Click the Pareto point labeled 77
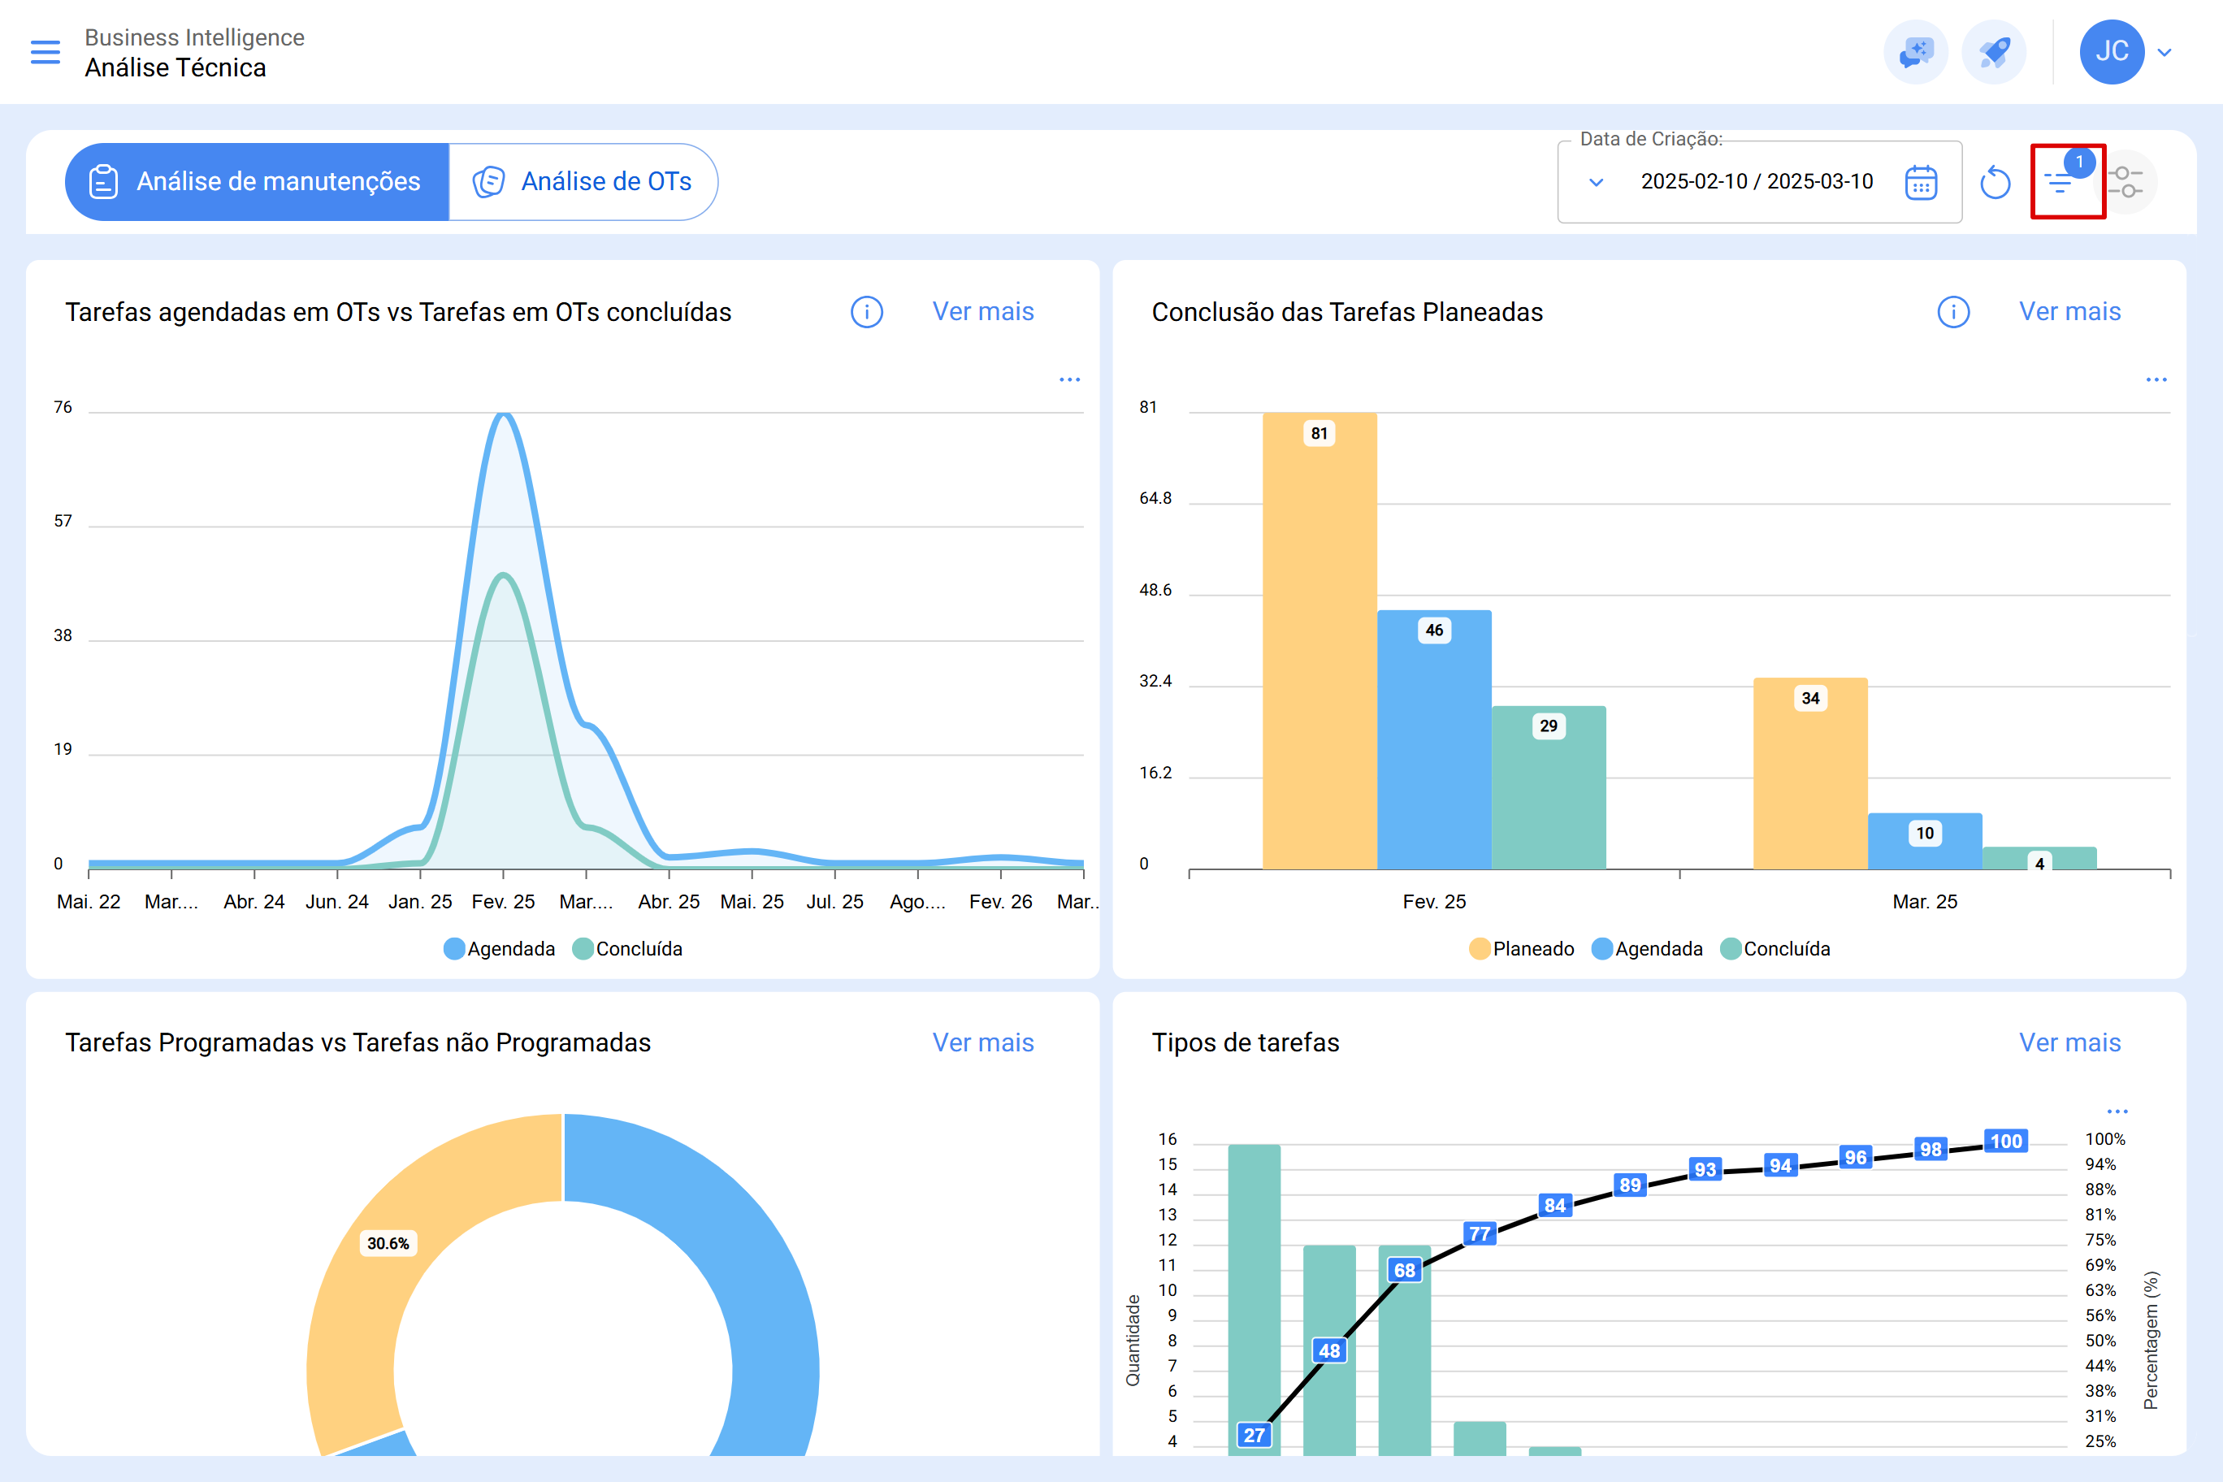The height and width of the screenshot is (1482, 2223). pos(1480,1233)
